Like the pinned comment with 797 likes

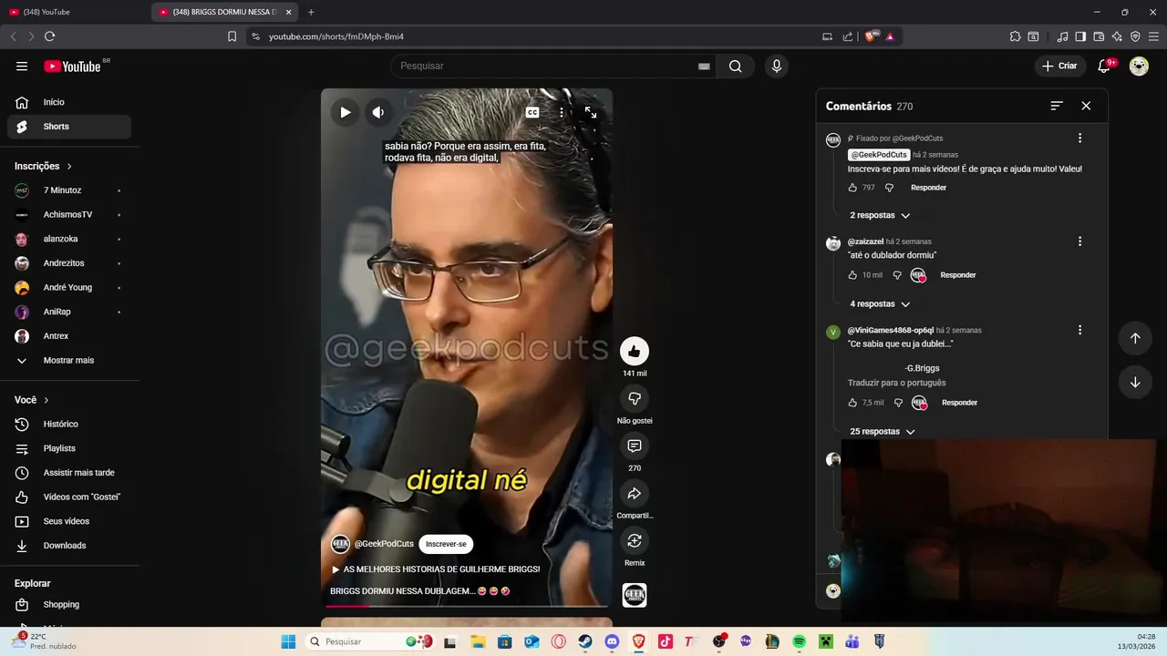[x=852, y=188]
